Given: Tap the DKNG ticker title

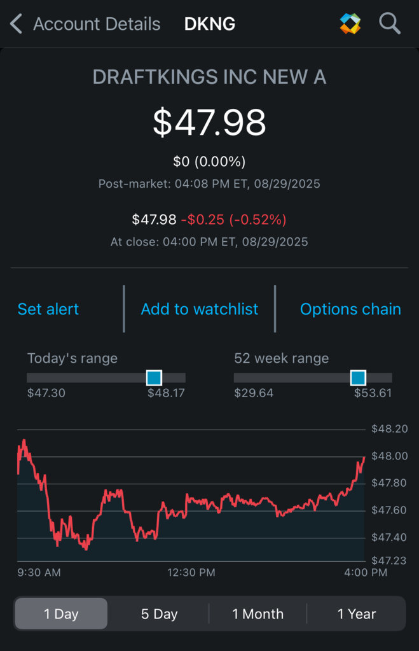Looking at the screenshot, I should 210,24.
